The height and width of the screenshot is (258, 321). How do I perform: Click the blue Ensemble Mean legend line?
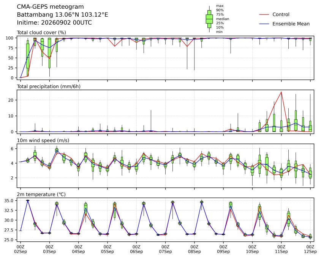coord(264,24)
